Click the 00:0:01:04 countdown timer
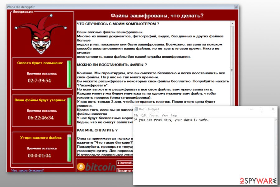Screen dimensions: 280x187 [39, 156]
